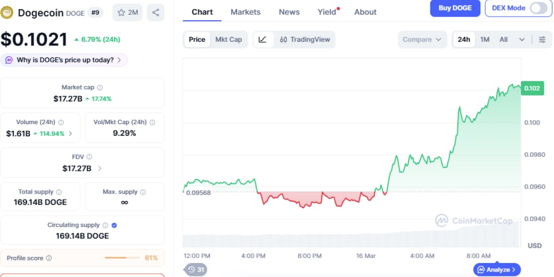Open the About tab
The width and height of the screenshot is (554, 277).
coord(365,12)
